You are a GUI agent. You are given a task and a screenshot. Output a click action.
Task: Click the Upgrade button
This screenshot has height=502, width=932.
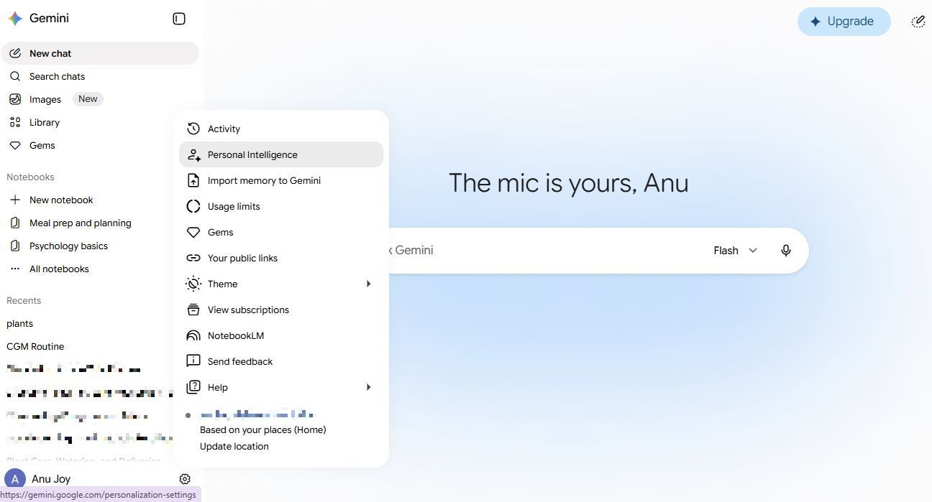(844, 22)
